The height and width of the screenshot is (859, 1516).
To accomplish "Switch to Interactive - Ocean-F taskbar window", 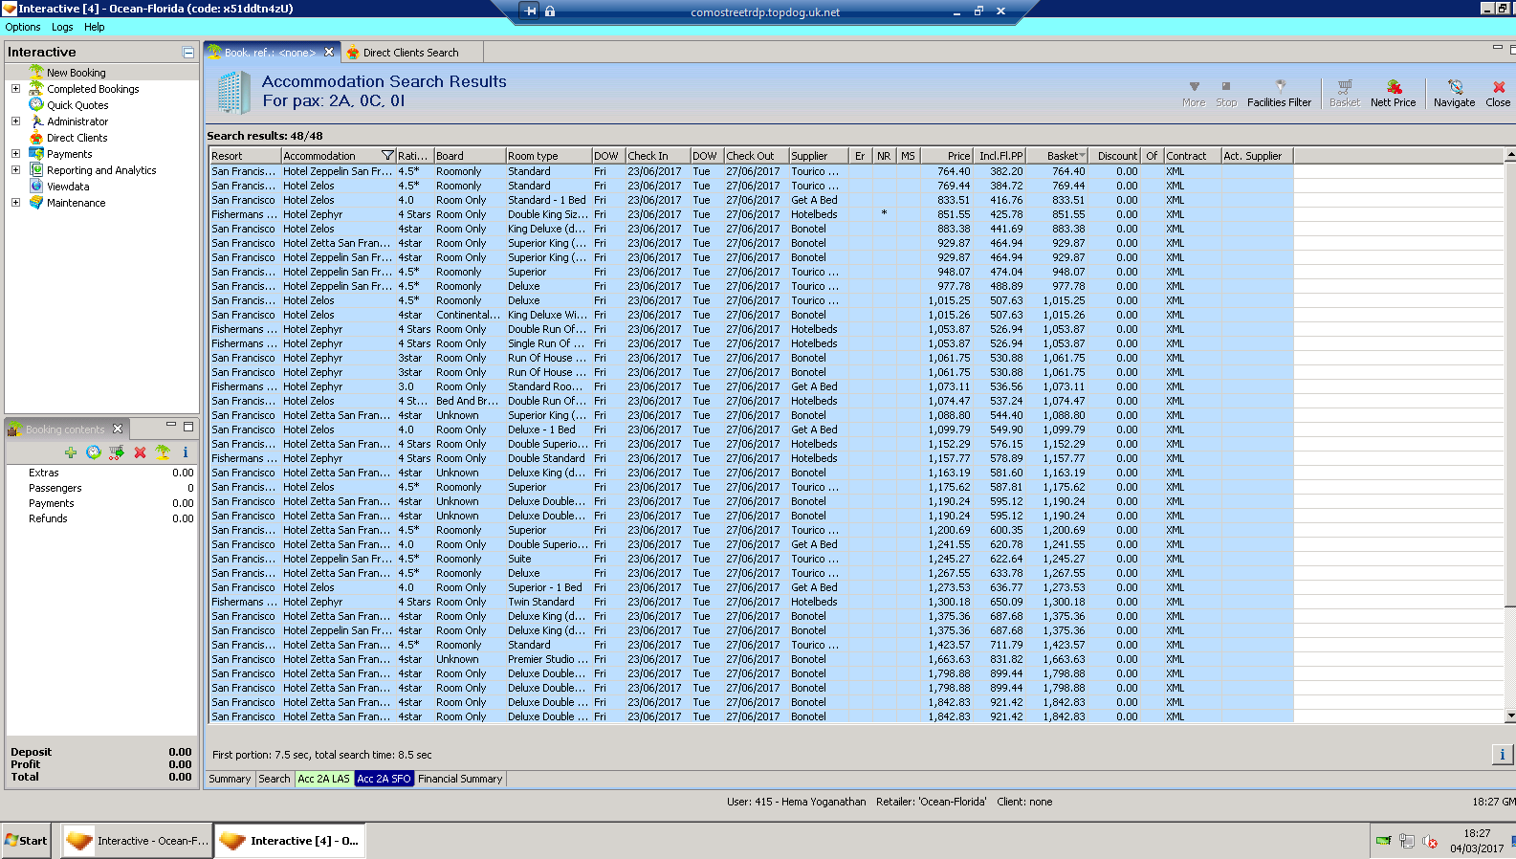I will [136, 841].
